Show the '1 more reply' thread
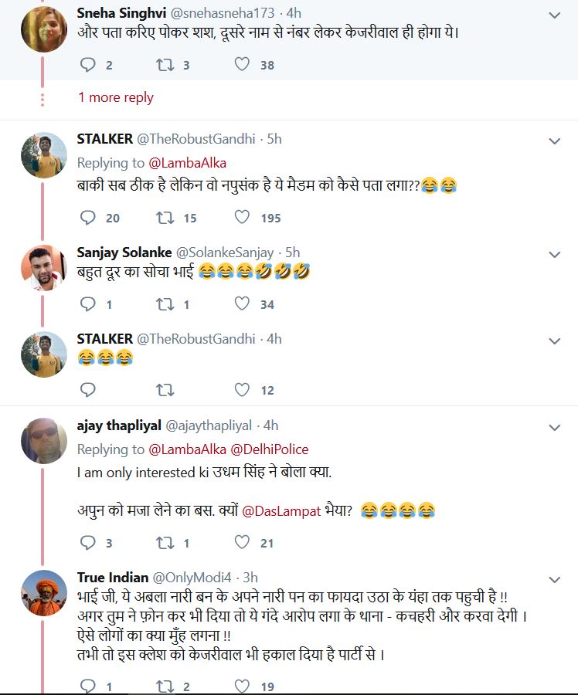The height and width of the screenshot is (695, 578). (x=116, y=97)
